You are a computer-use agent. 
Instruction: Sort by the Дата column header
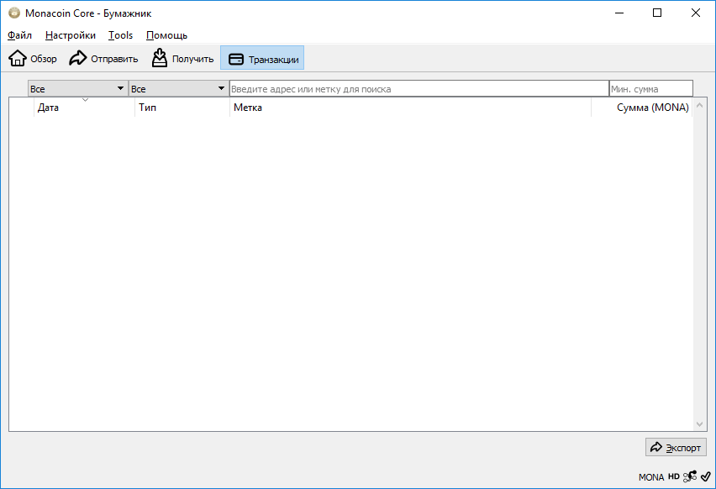[85, 108]
